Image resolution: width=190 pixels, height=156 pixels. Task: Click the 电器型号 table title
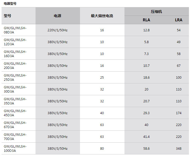pos(10,3)
